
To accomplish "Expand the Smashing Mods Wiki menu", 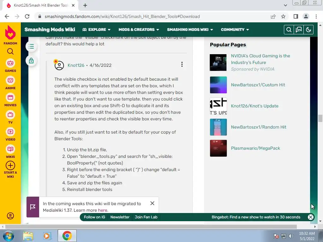I will point(190,30).
